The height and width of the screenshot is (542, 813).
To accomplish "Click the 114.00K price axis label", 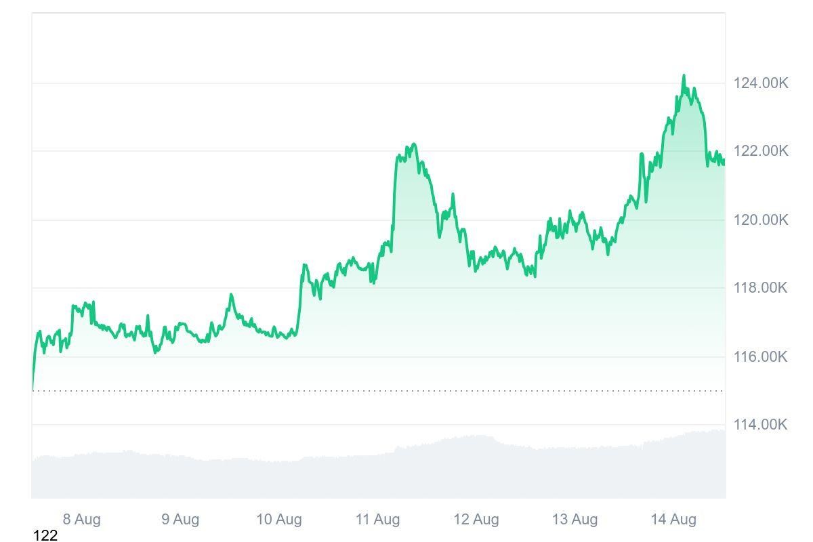I will [x=761, y=425].
